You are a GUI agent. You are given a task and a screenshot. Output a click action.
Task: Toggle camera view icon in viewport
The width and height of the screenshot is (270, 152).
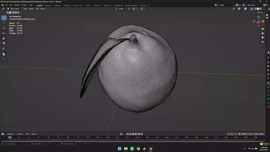[x=262, y=38]
